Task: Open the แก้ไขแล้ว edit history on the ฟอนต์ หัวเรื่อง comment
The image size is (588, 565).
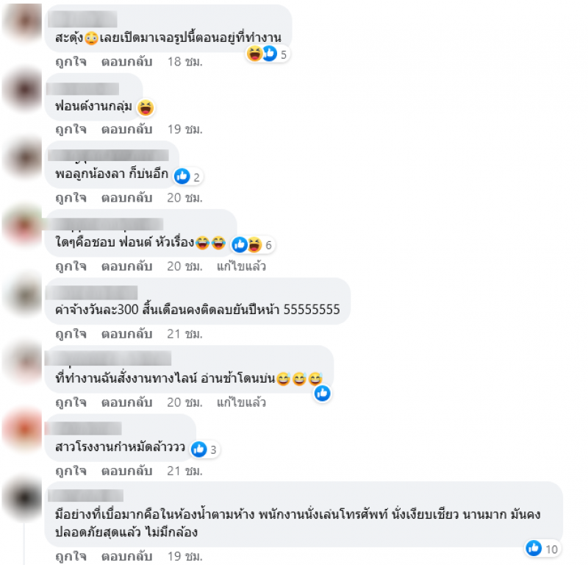Action: [x=242, y=266]
